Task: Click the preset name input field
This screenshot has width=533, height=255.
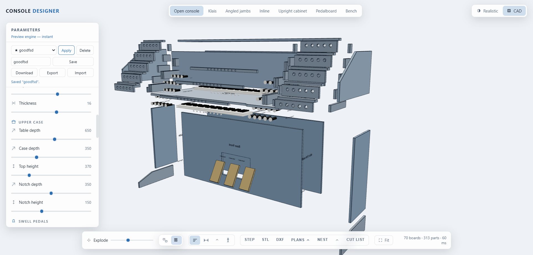Action: (x=31, y=62)
